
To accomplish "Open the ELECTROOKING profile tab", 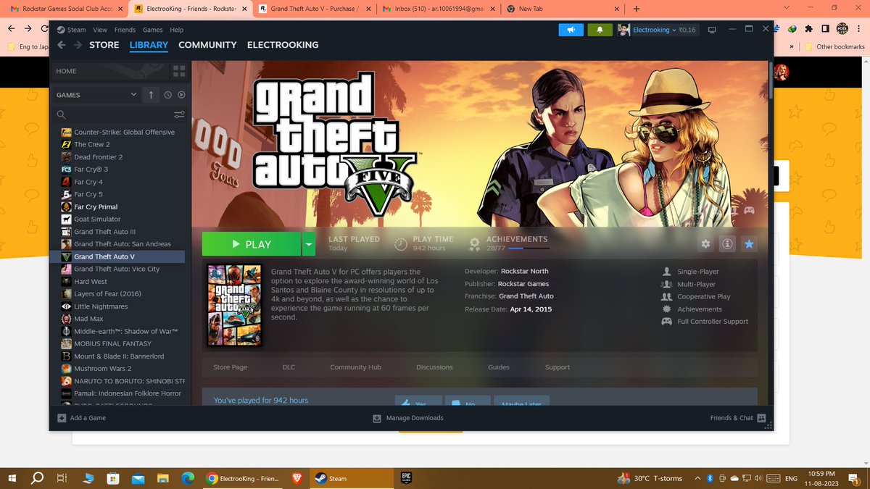I will 283,45.
